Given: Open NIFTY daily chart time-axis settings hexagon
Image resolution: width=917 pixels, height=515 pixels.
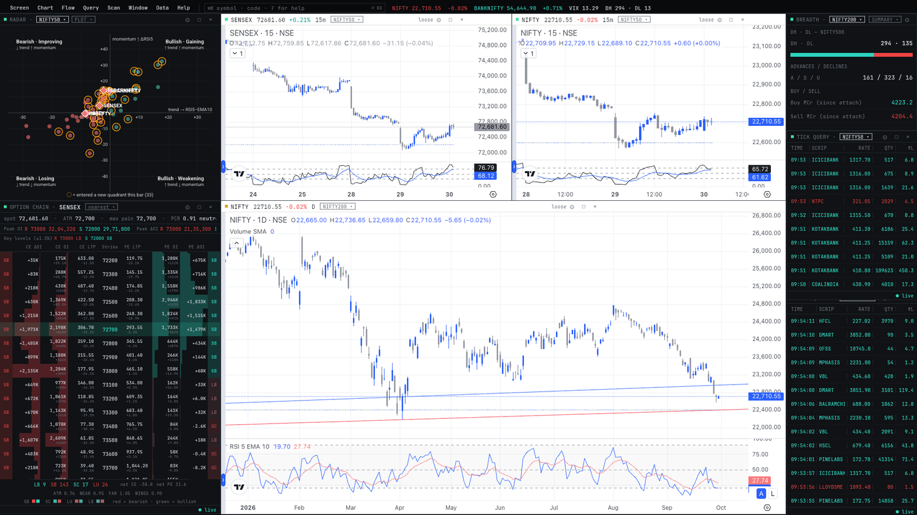Looking at the screenshot, I should (767, 508).
